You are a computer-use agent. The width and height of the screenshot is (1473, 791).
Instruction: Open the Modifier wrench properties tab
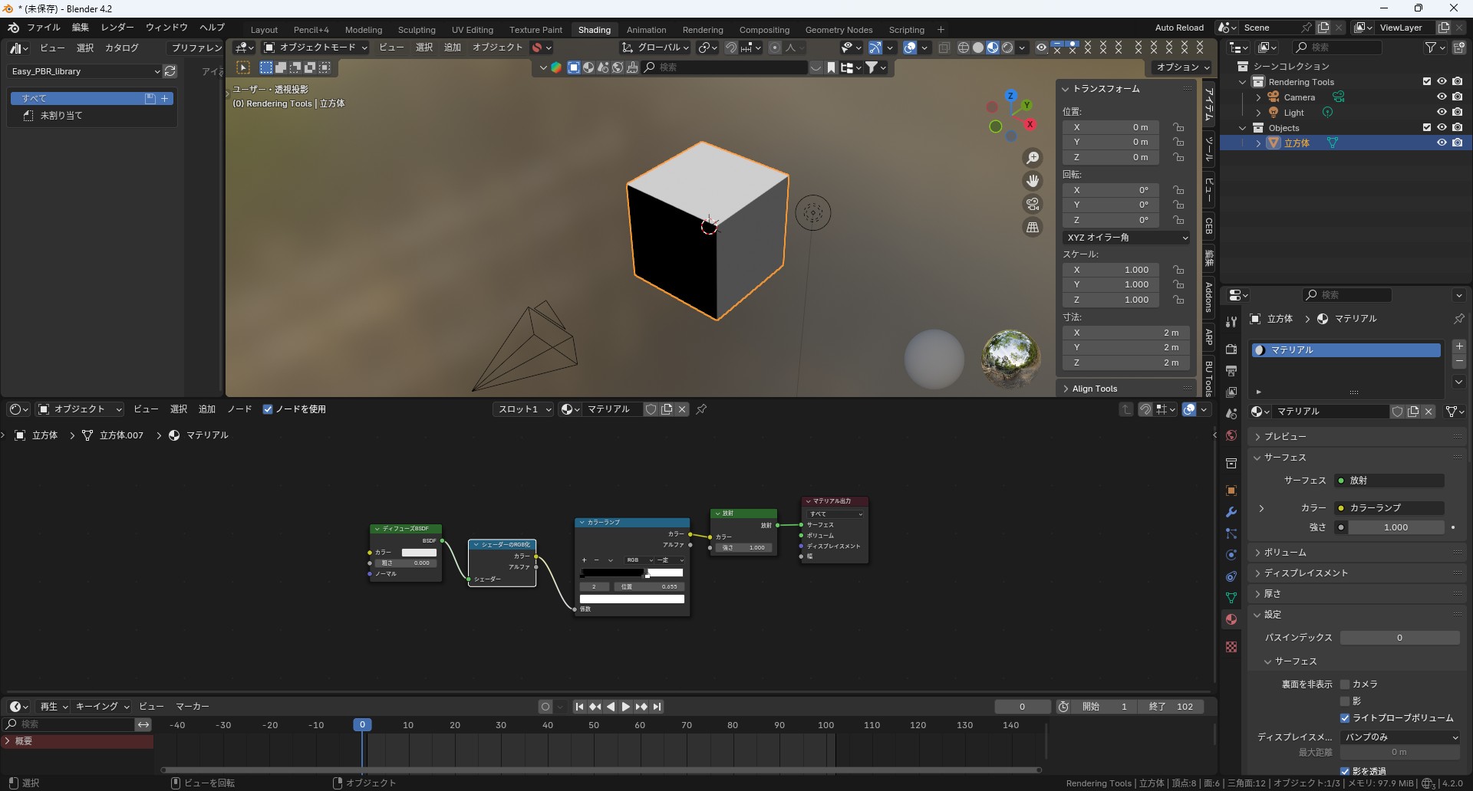1231,512
